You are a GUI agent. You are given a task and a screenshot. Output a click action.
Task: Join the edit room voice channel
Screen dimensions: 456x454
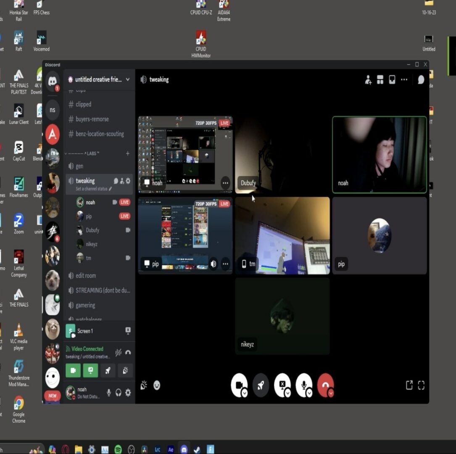(86, 276)
